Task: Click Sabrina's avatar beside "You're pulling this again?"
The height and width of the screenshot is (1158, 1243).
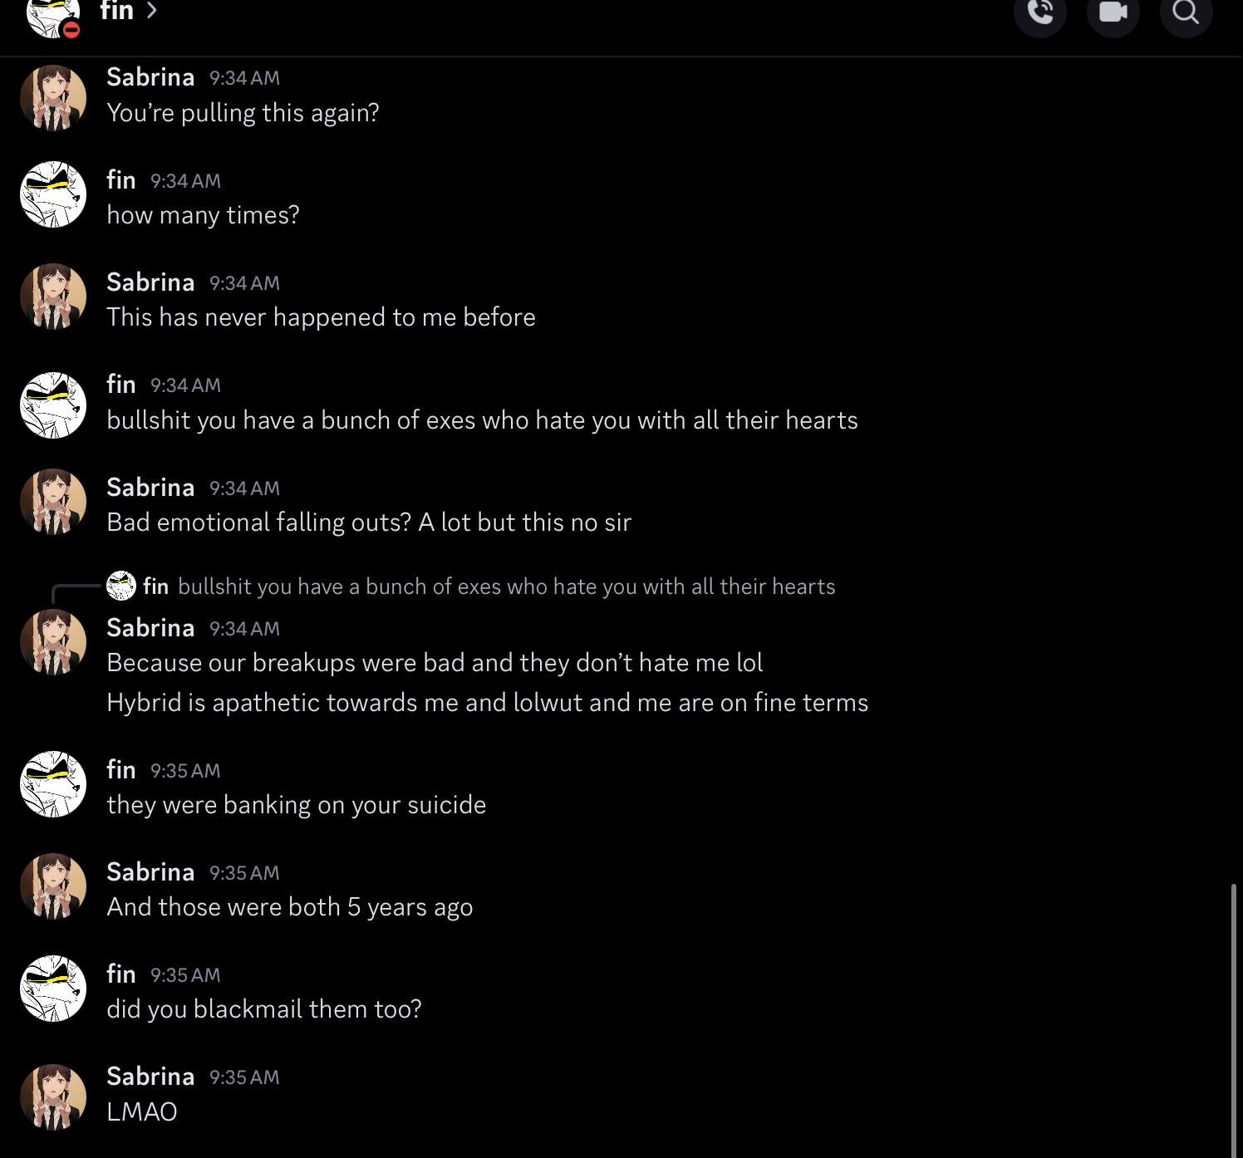Action: 53,98
